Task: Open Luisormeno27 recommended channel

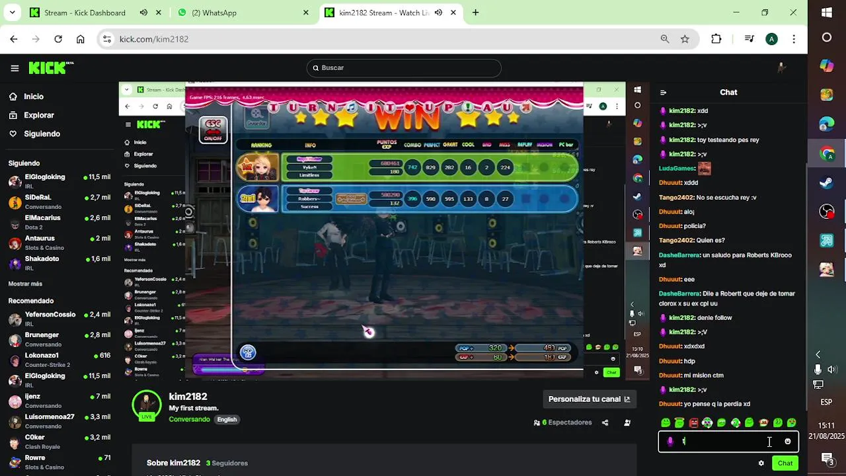Action: click(59, 422)
